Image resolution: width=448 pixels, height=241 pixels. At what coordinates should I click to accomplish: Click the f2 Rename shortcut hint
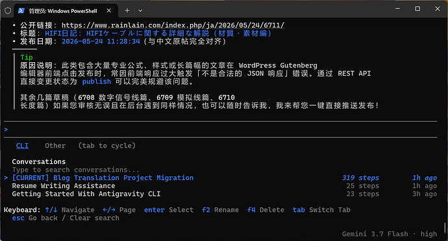tap(220, 210)
